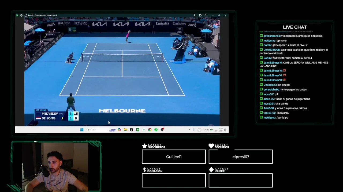343x192 pixels.
Task: Click the Guillee11 latest subscriber box
Action: [174, 157]
